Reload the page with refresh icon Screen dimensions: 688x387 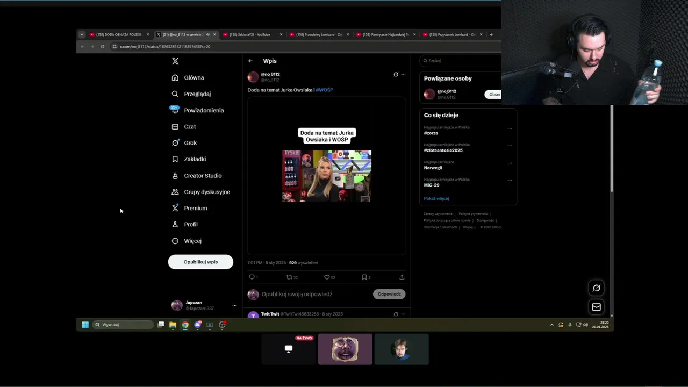102,47
